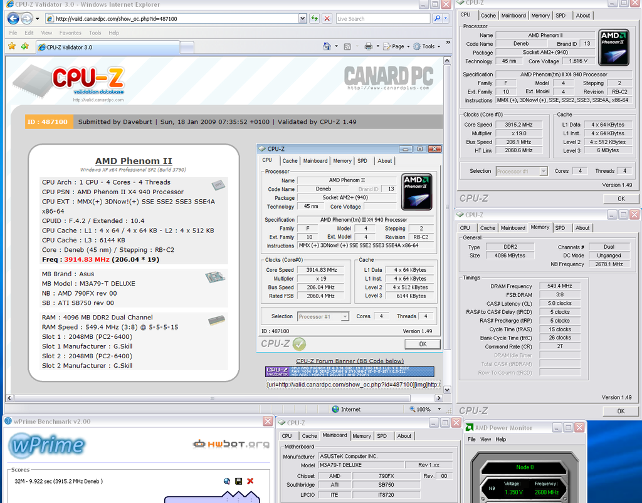This screenshot has height=503, width=642.
Task: Open the Edit menu in Internet Explorer
Action: click(x=29, y=33)
